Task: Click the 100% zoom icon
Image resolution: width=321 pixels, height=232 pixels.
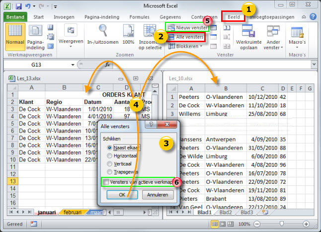Action: [128, 36]
